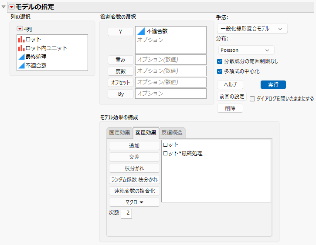Check ダイアログを開いたままにする
Viewport: 316px width, 245px height.
click(x=252, y=99)
